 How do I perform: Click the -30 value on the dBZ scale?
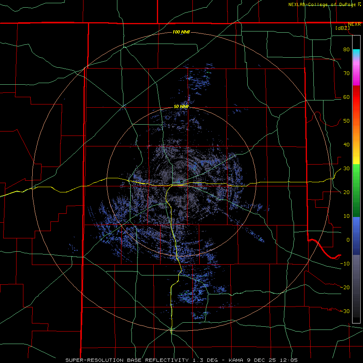pos(345,311)
